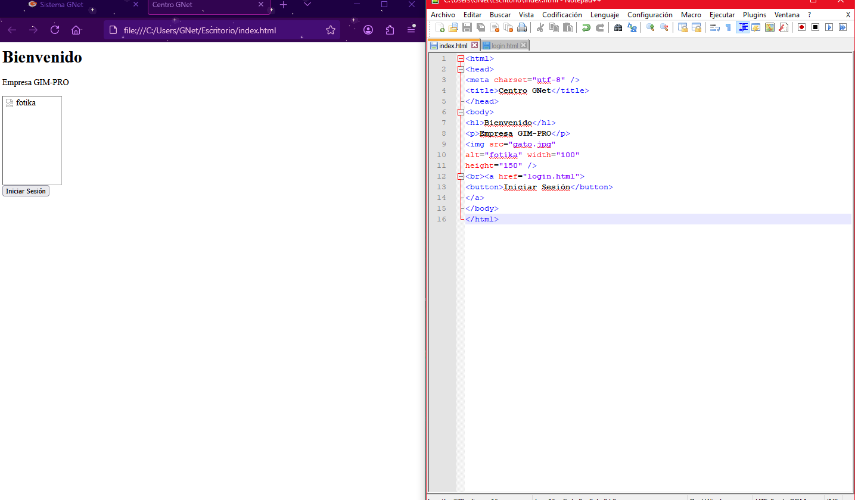Start macro recording with the red dot
855x500 pixels.
801,27
